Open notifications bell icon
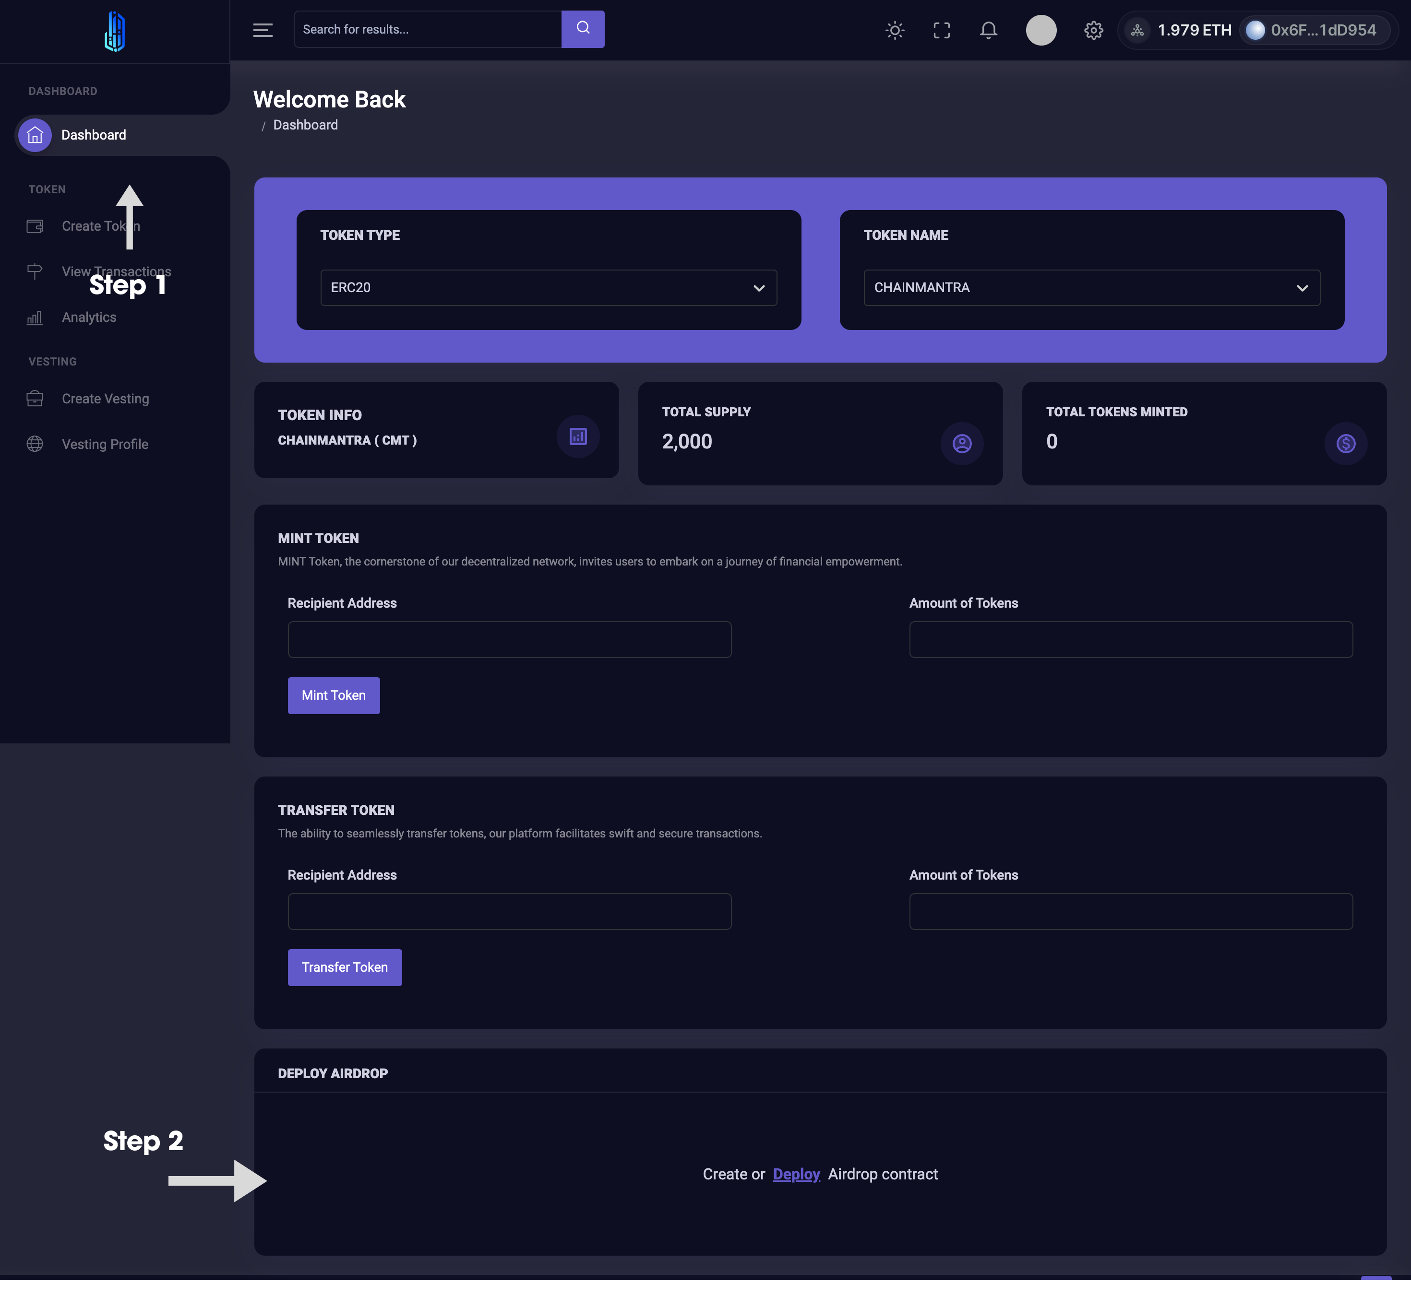The image size is (1411, 1295). pyautogui.click(x=988, y=30)
